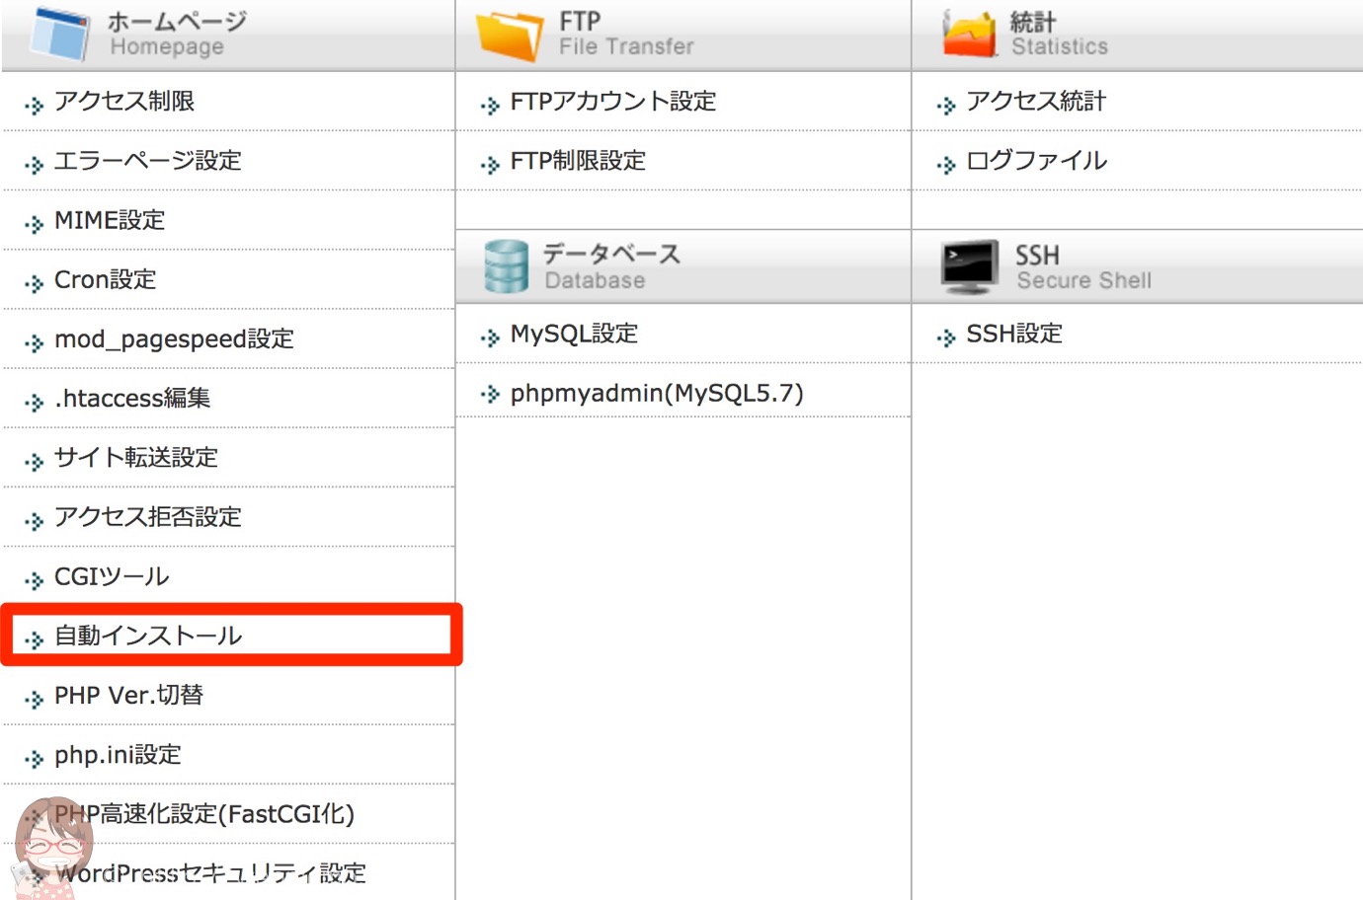Click the FTP folder icon
This screenshot has width=1363, height=900.
click(x=510, y=35)
